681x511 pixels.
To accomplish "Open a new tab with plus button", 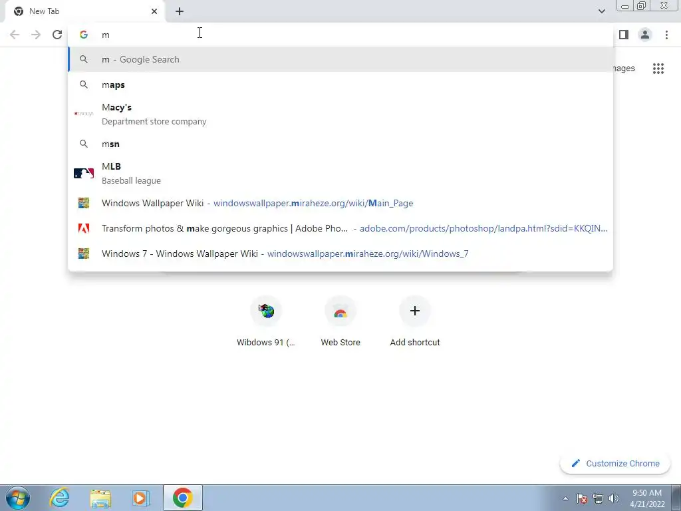I will pos(180,11).
